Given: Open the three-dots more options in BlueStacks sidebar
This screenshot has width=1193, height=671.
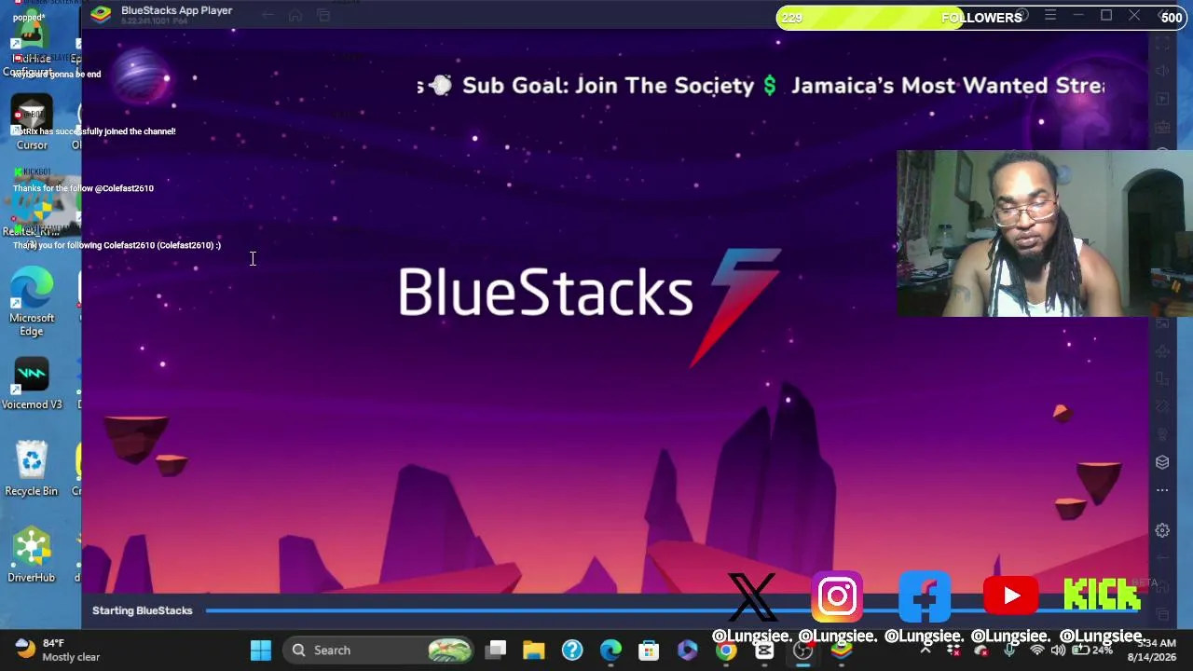Looking at the screenshot, I should coord(1162,490).
